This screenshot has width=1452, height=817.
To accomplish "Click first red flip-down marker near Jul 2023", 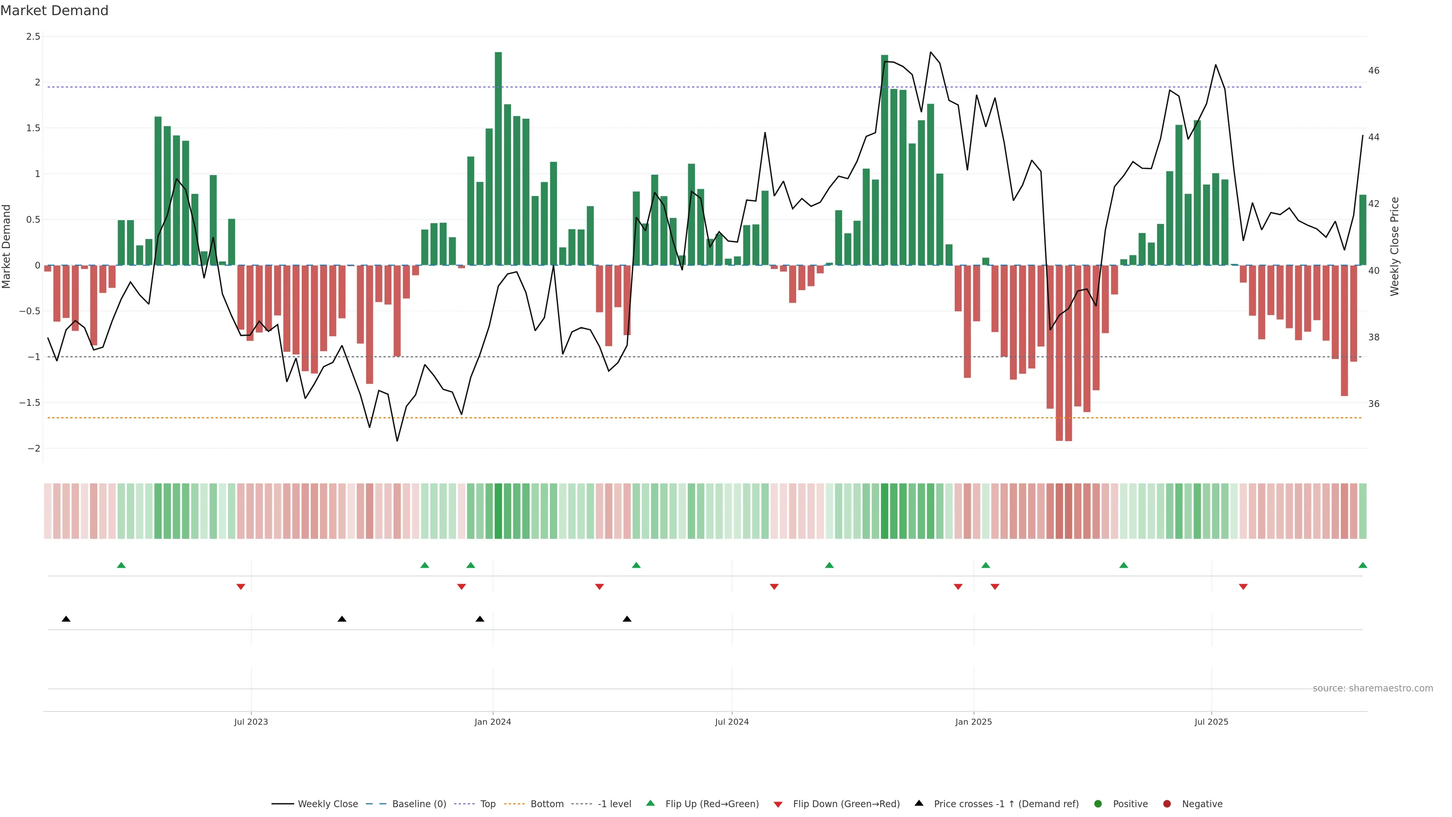I will pos(241,587).
